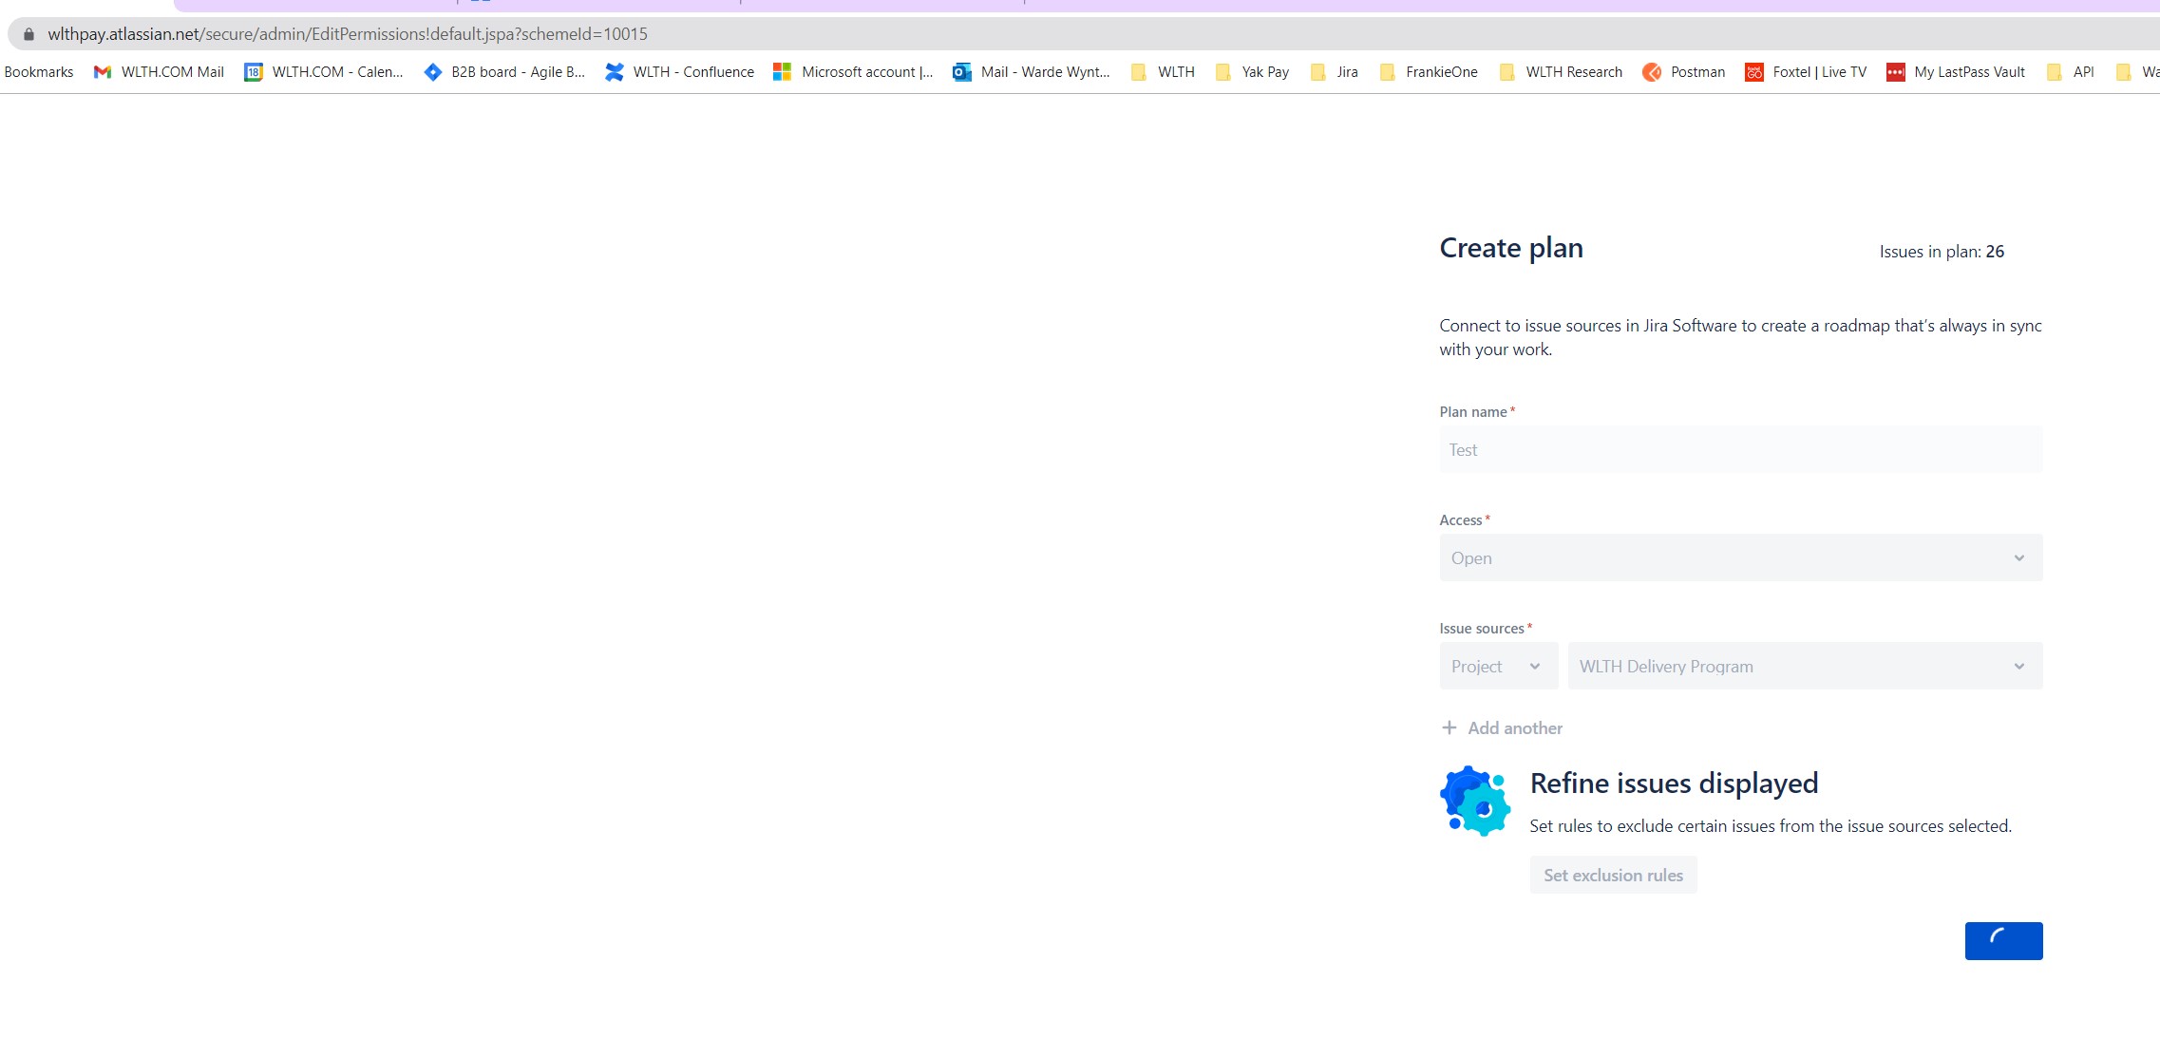This screenshot has height=1038, width=2160.
Task: Open the WLTH.COM Mail Gmail bookmark
Action: pyautogui.click(x=159, y=72)
